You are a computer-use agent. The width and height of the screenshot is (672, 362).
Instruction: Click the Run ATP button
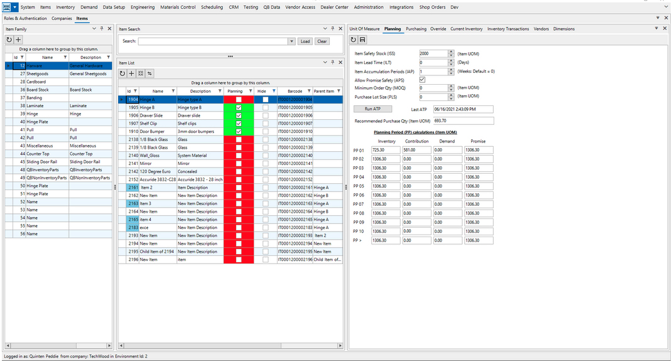[x=372, y=109]
